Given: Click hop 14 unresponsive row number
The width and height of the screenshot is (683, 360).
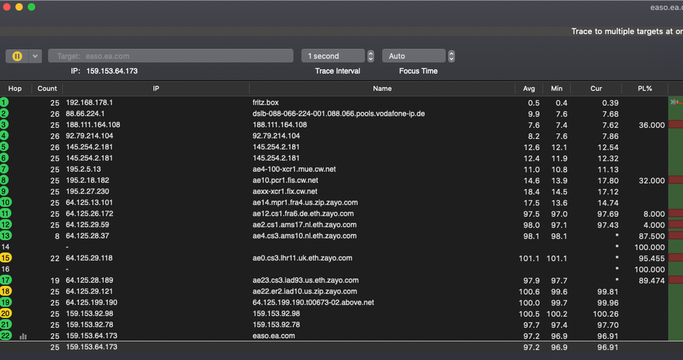Looking at the screenshot, I should click(5, 246).
